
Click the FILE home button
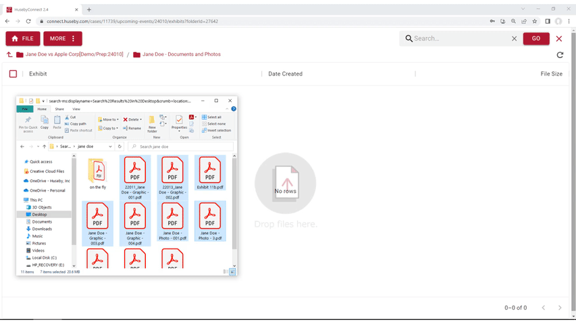(x=23, y=38)
